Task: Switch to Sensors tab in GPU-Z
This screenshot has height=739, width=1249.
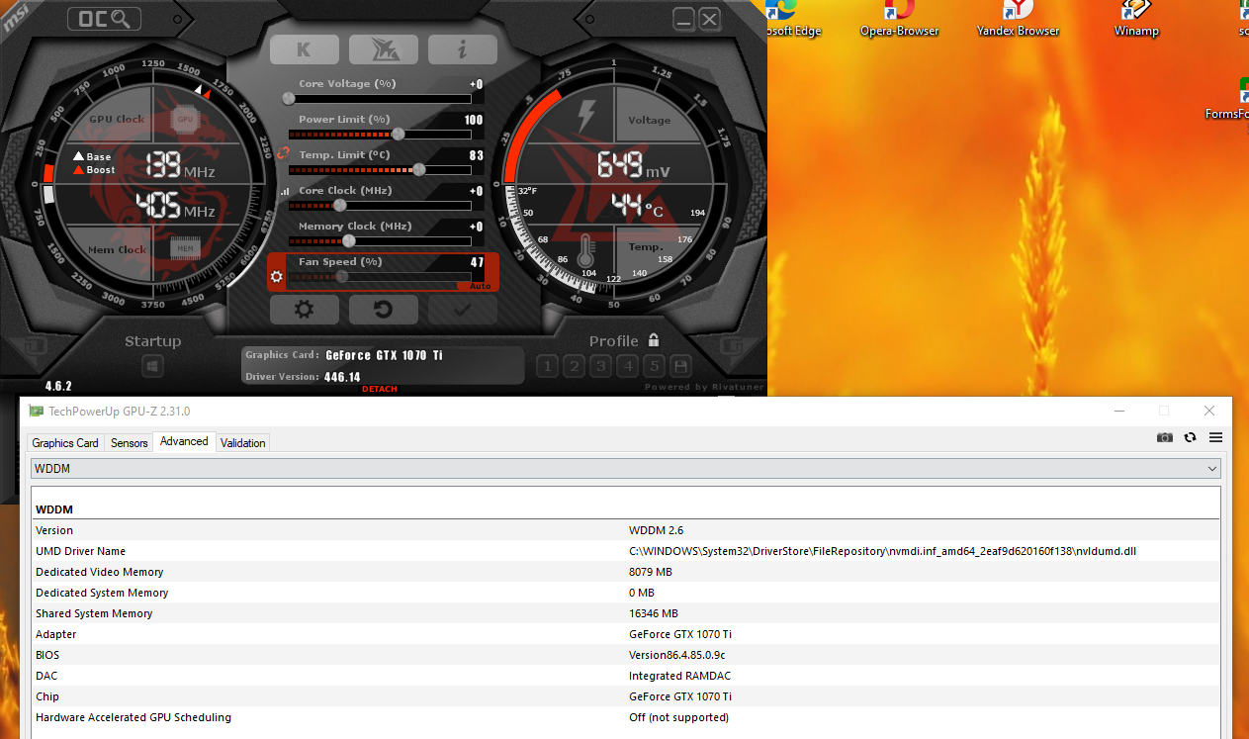Action: point(130,443)
